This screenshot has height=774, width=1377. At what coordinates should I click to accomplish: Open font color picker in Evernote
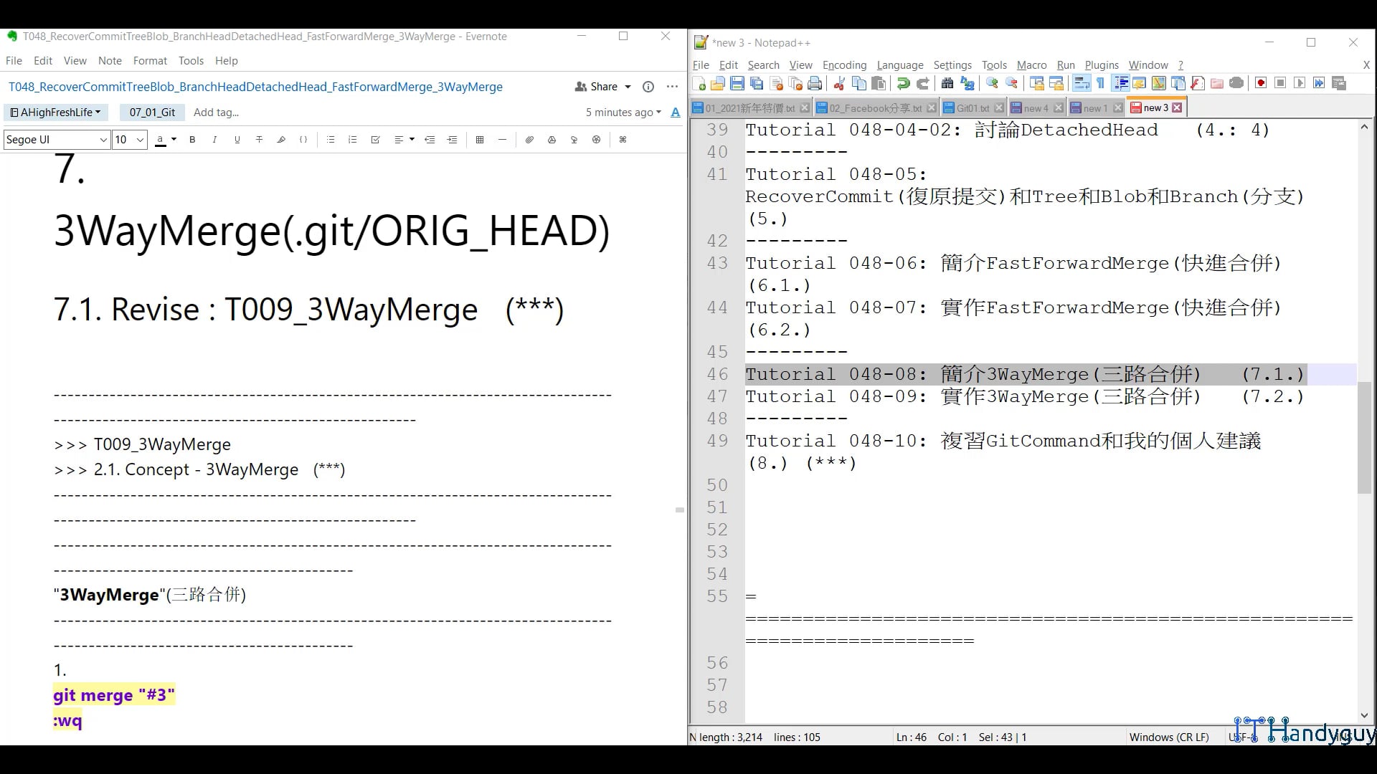pos(174,140)
